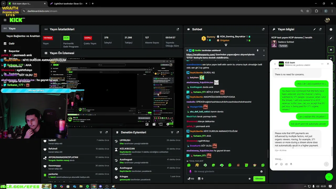Edit stream info with the Yayın bilgisi pencil
This screenshot has height=189, width=336.
(314, 29)
